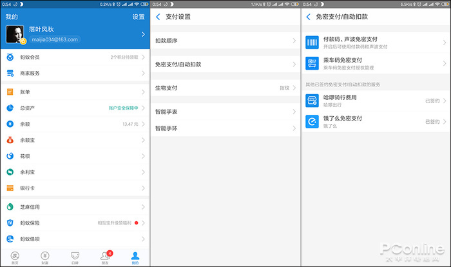Open 已签约 status for 饿了么免密支付
This screenshot has width=451, height=267.
(432, 121)
